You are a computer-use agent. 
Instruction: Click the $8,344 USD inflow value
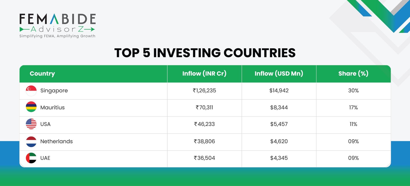279,108
